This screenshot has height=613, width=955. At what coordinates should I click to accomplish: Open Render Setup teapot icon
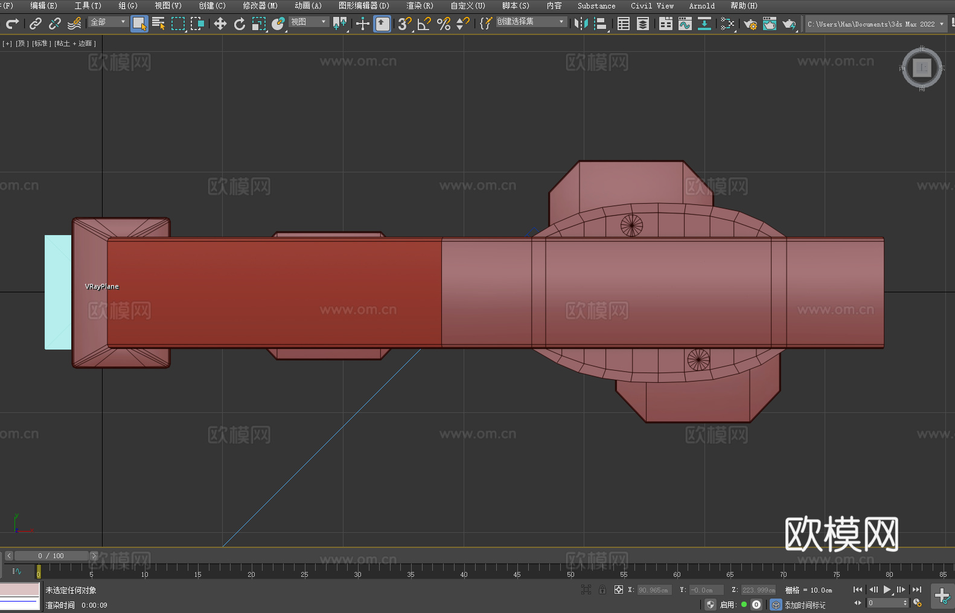pyautogui.click(x=750, y=24)
